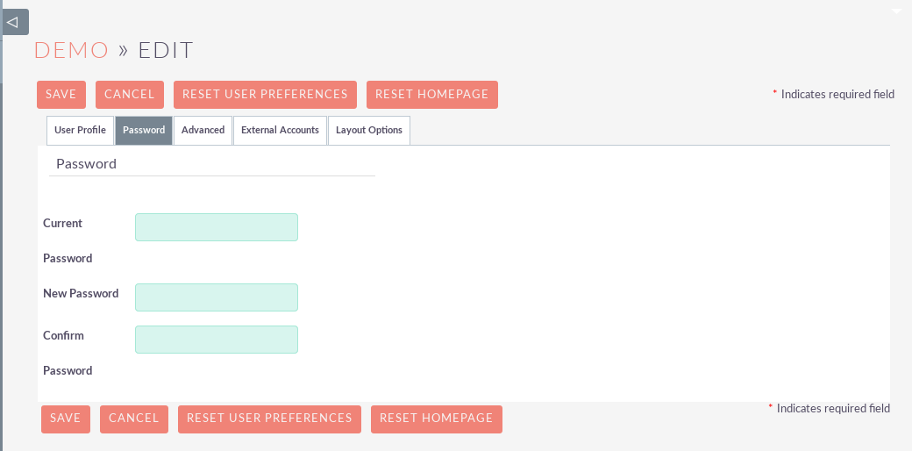
Task: Click the bottom CANCEL button
Action: coord(133,419)
